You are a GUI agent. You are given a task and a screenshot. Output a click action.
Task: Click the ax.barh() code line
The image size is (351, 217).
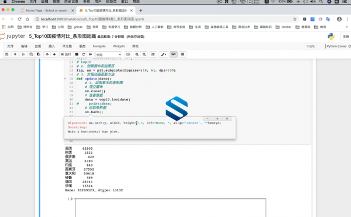[94, 112]
